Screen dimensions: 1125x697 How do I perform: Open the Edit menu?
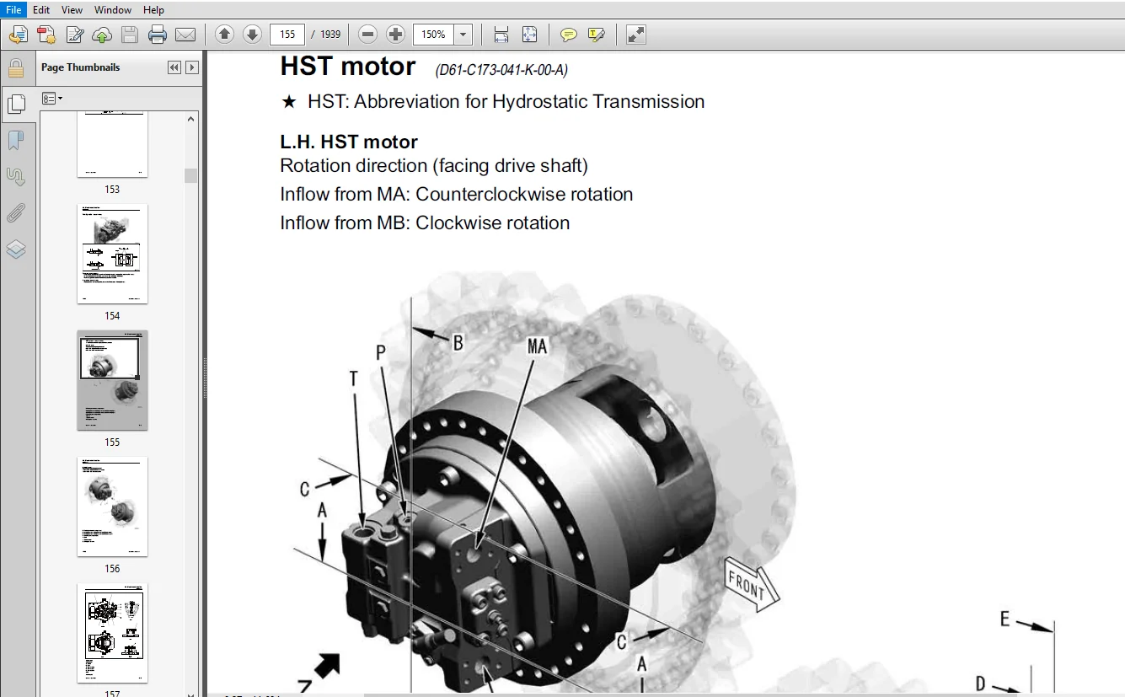[41, 9]
